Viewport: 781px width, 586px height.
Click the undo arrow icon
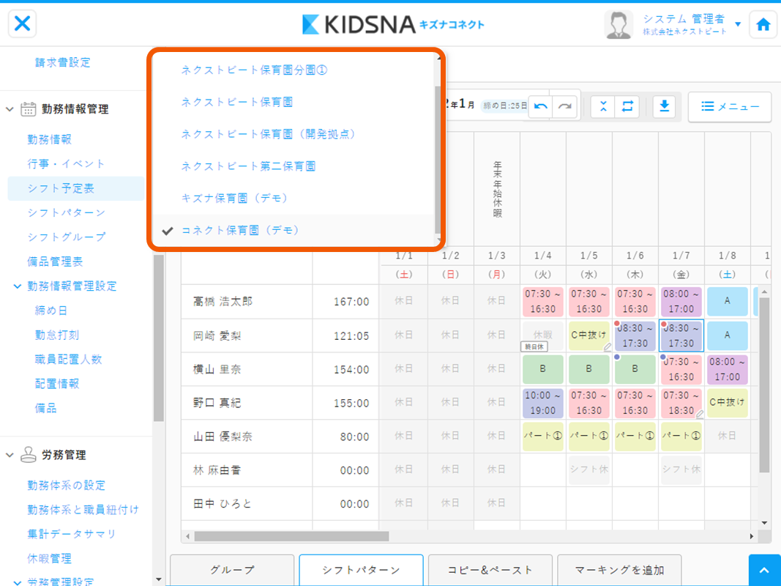click(541, 106)
